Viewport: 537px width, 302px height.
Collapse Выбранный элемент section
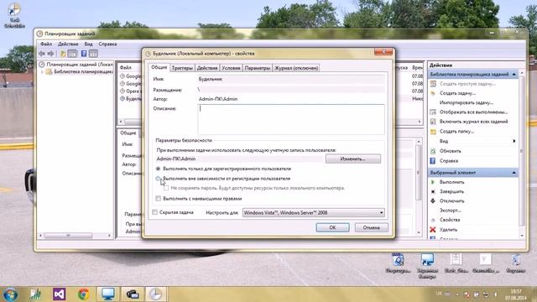(514, 173)
